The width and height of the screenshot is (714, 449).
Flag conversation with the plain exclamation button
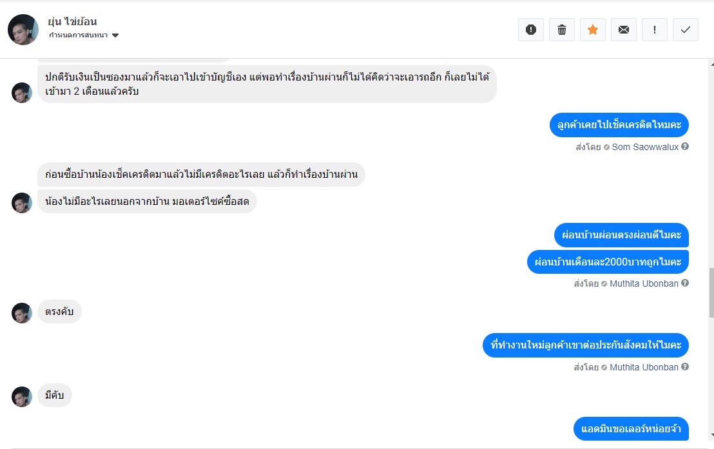coord(655,30)
